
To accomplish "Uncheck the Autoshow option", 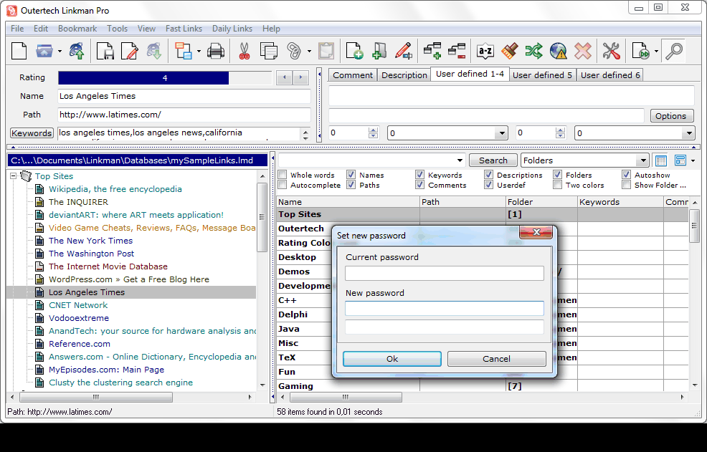I will coord(626,175).
